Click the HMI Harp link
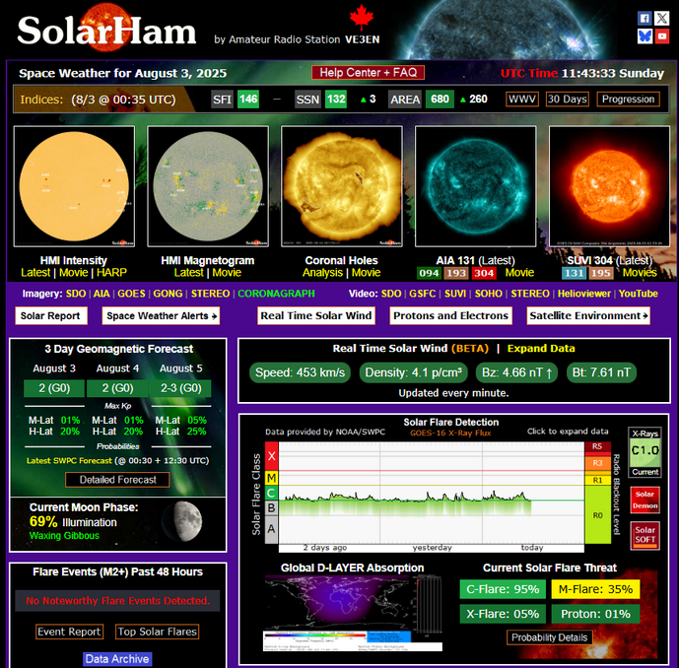The height and width of the screenshot is (668, 679). coord(111,273)
